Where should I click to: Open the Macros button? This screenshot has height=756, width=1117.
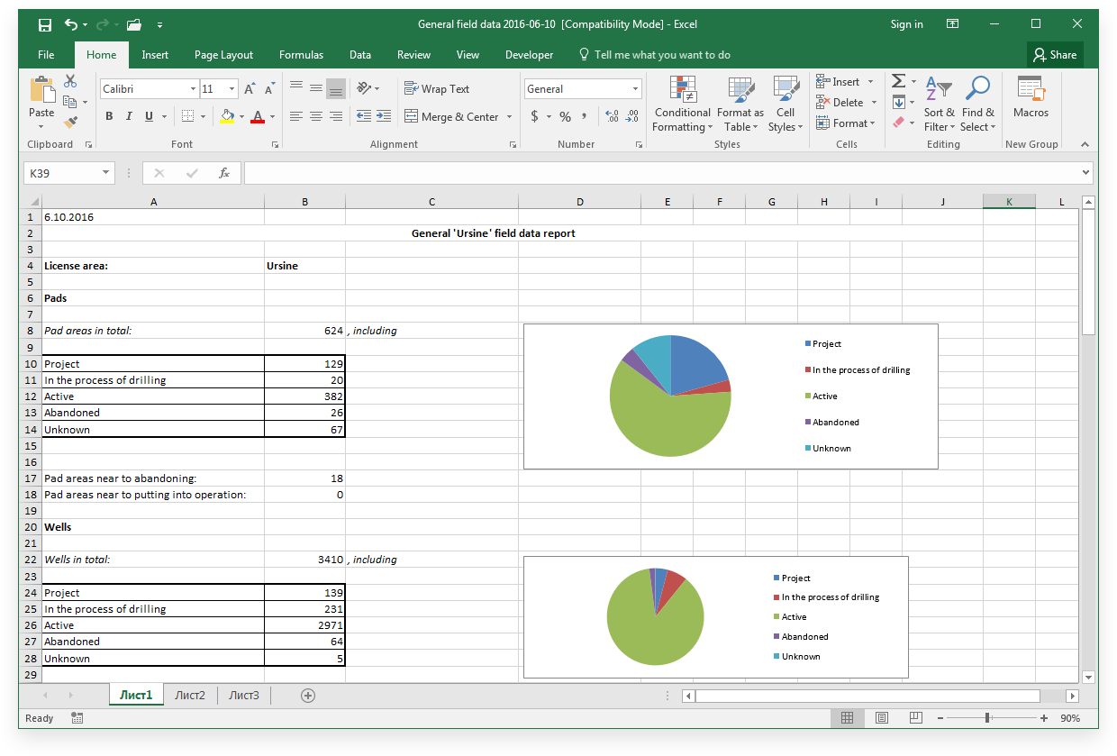(1031, 98)
